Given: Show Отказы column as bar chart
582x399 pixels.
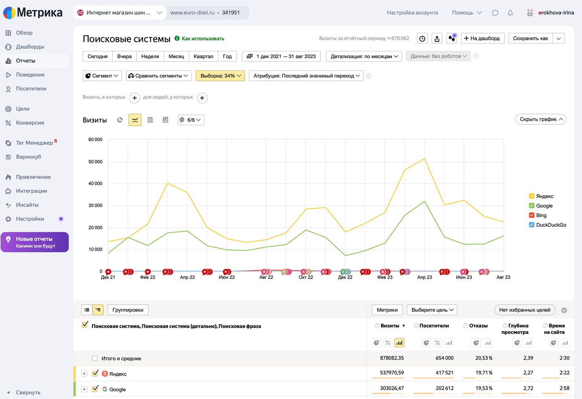Looking at the screenshot, I should tap(488, 343).
